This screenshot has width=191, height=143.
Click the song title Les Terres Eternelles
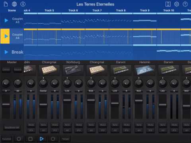pos(95,4)
